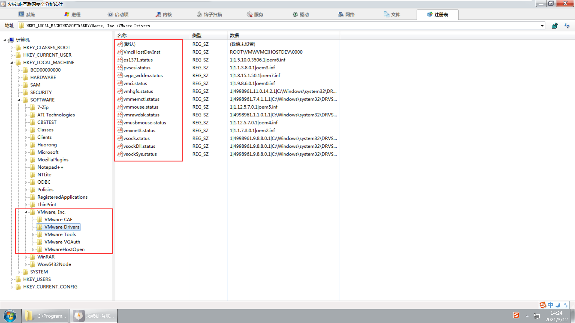Open the 钩子扫描 tab
Viewport: 575px width, 323px height.
pyautogui.click(x=209, y=14)
